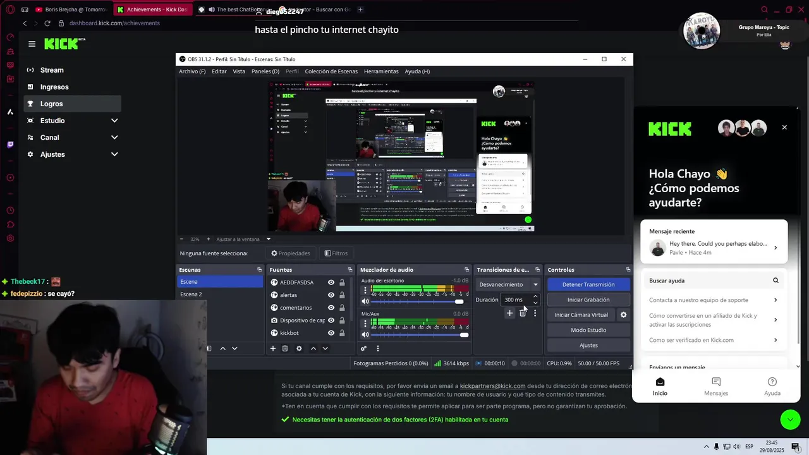Screen dimensions: 809x455
Task: Close the Kick help widget
Action: click(x=784, y=128)
